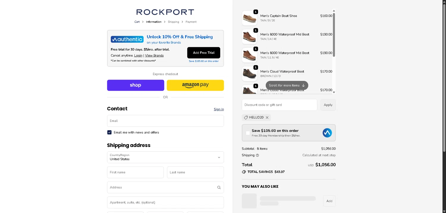Click the Total Savings tag icon

[244, 172]
